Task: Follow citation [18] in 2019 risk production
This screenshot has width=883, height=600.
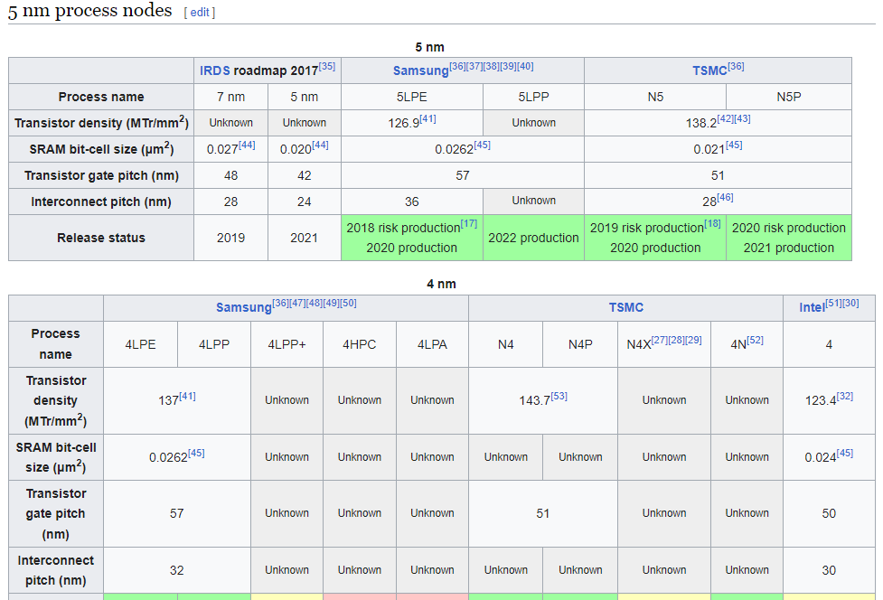Action: point(712,223)
